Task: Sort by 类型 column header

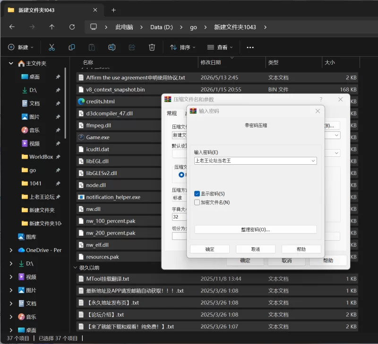Action: tap(273, 62)
